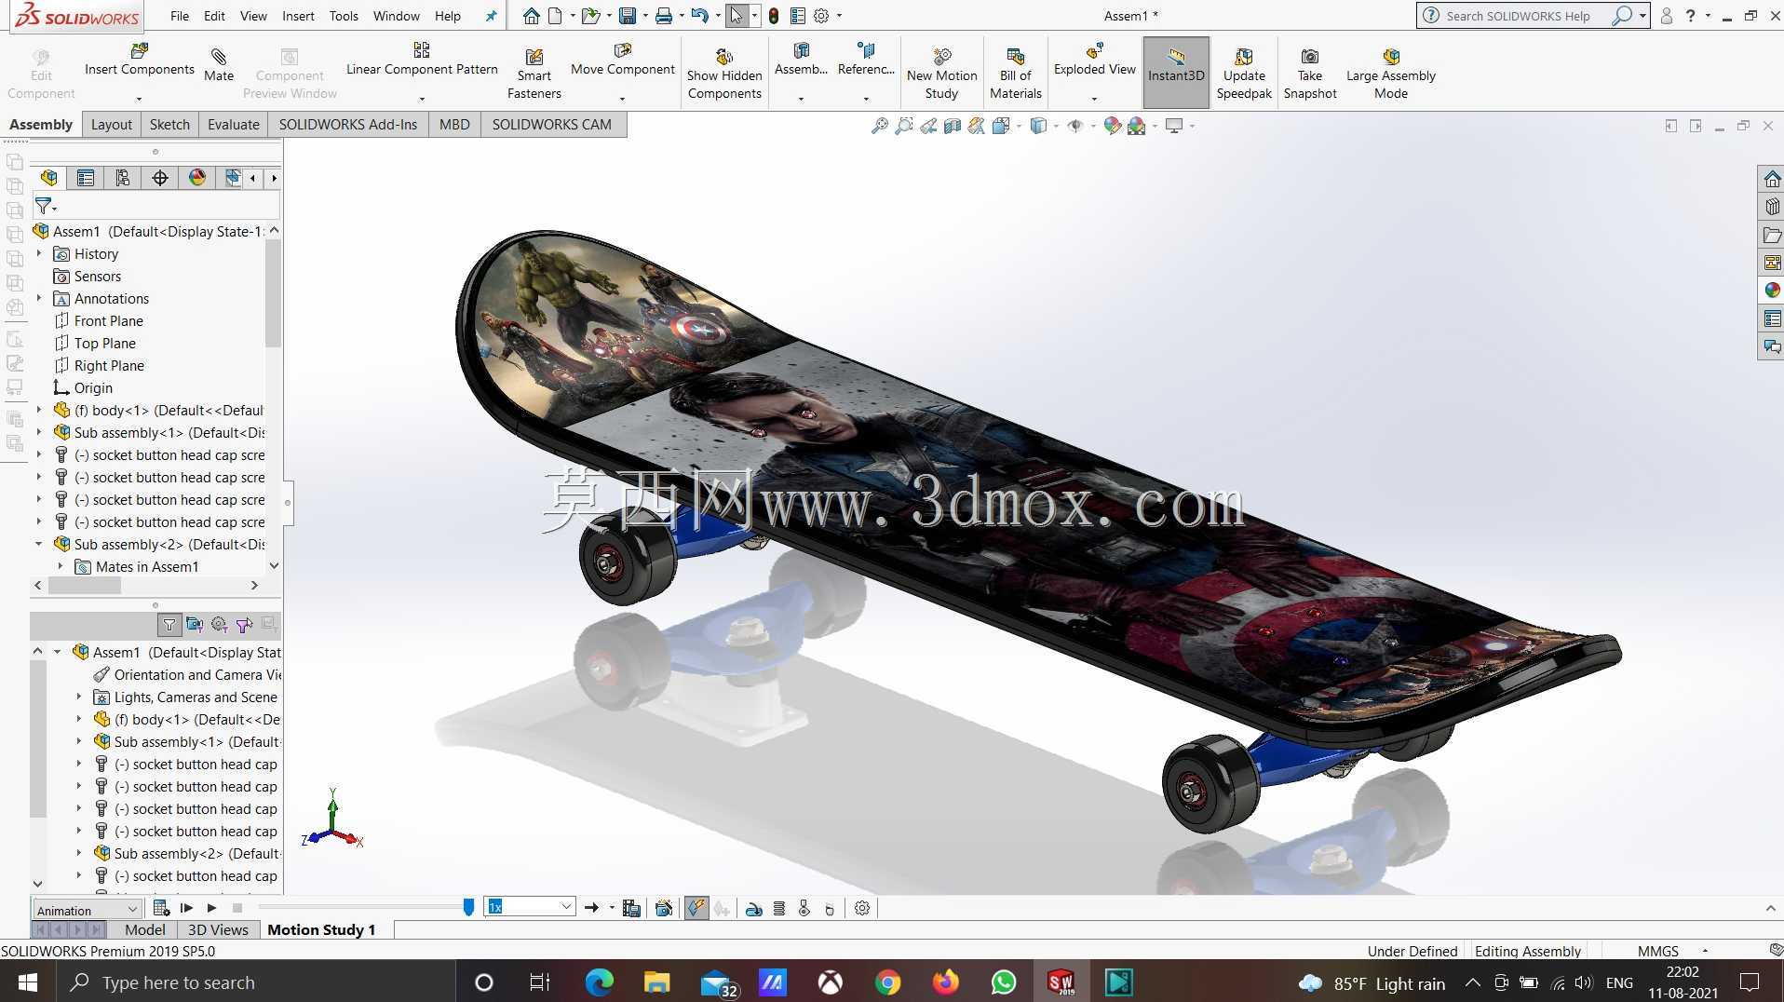Open the PropertyManager tab
The image size is (1784, 1002).
click(86, 178)
